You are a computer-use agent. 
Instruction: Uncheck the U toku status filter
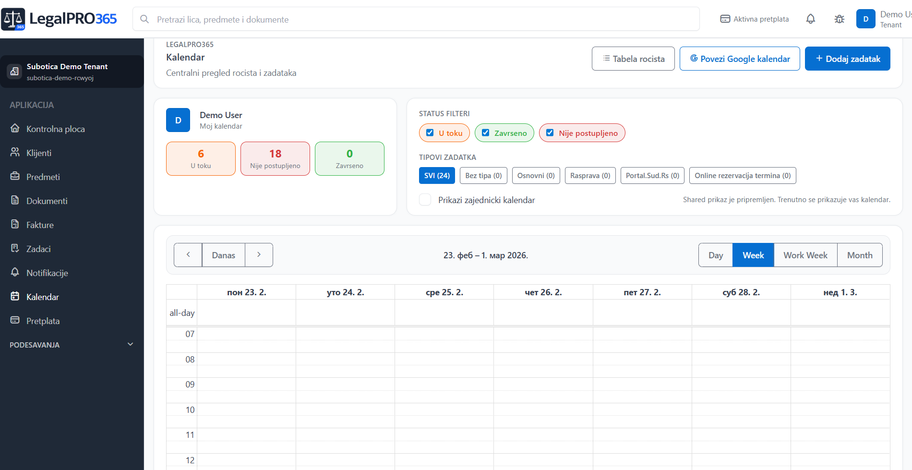[430, 133]
